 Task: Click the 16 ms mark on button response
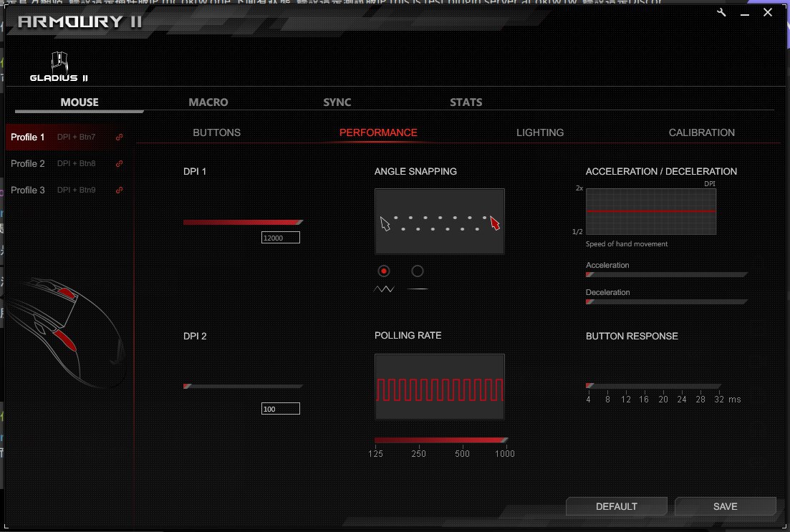tap(644, 399)
